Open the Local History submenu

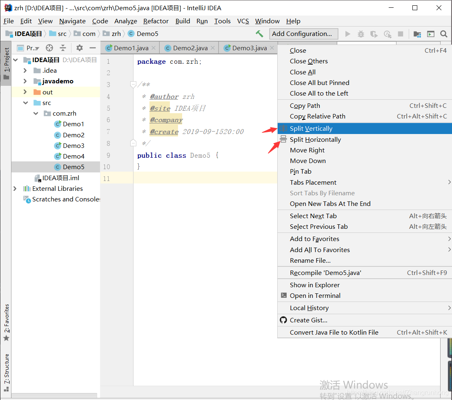click(x=364, y=308)
